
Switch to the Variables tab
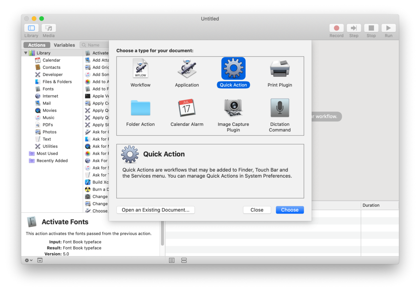point(64,45)
